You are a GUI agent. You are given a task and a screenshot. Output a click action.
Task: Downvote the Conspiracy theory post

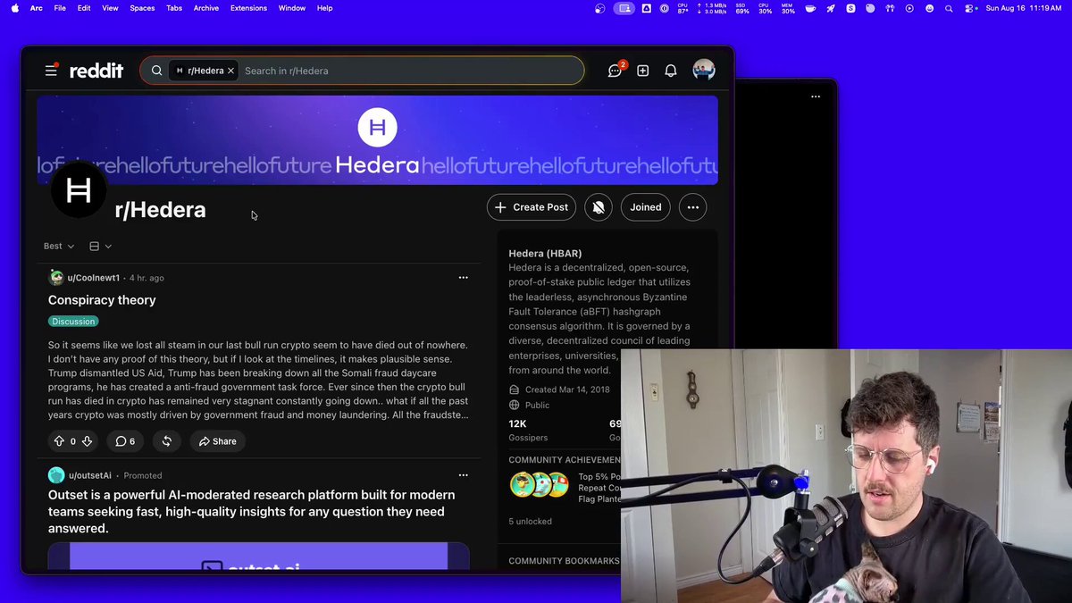(87, 441)
